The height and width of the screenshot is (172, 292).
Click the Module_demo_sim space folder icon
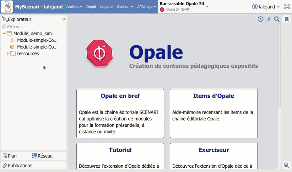point(9,33)
